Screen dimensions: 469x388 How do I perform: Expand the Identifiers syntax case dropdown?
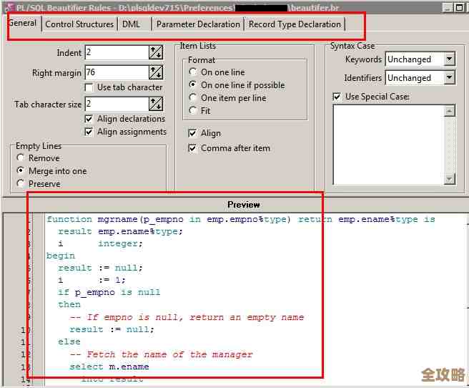[449, 78]
